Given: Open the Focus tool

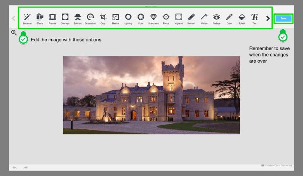Looking at the screenshot, I should [x=166, y=19].
